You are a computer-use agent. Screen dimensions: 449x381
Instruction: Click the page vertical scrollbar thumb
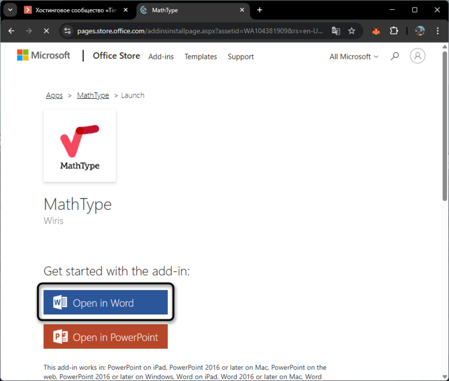click(x=445, y=126)
